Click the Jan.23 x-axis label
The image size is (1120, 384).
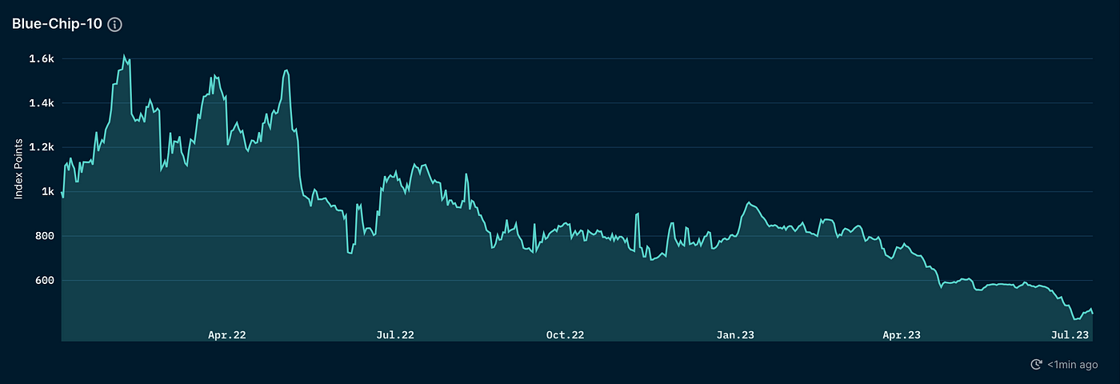click(735, 335)
